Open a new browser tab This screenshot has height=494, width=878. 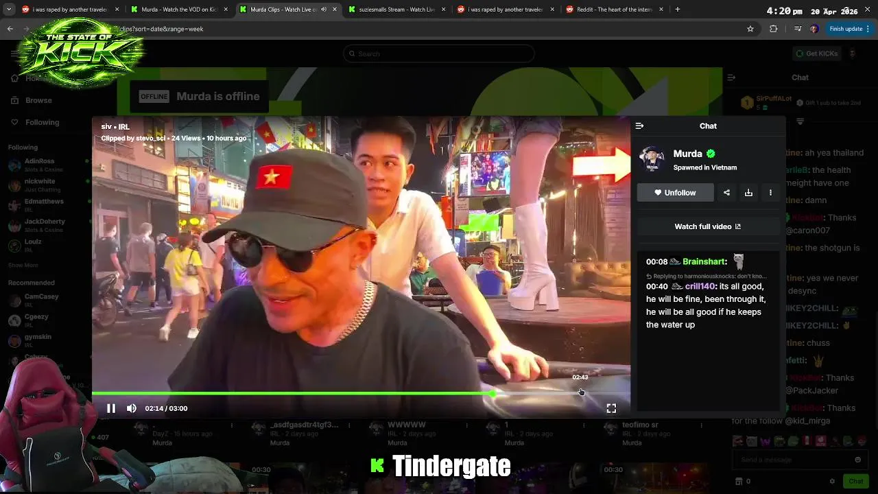(677, 10)
